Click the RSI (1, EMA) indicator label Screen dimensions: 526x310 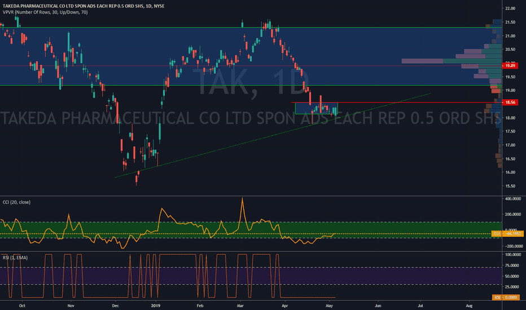pos(15,258)
